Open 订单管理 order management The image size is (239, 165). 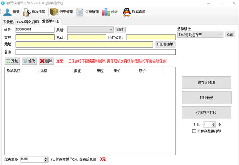pos(80,12)
